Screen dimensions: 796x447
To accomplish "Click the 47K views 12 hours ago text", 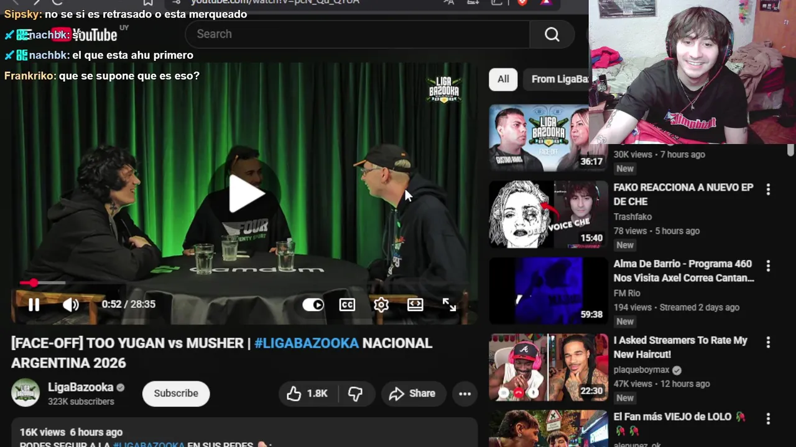I will pyautogui.click(x=662, y=384).
